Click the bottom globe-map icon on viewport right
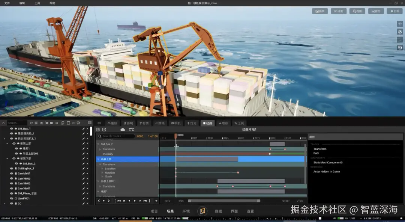Screen dimensions: 405x222 [400, 48]
